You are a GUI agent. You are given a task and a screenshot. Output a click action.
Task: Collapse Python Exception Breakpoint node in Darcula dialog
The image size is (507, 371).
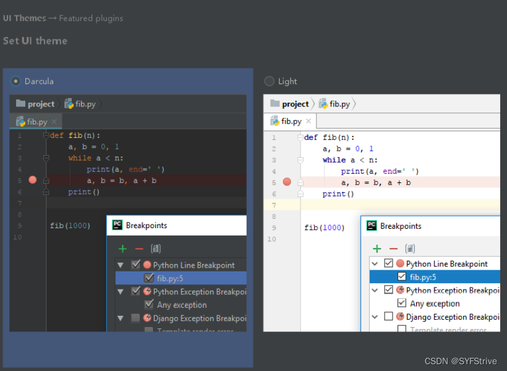pyautogui.click(x=121, y=292)
